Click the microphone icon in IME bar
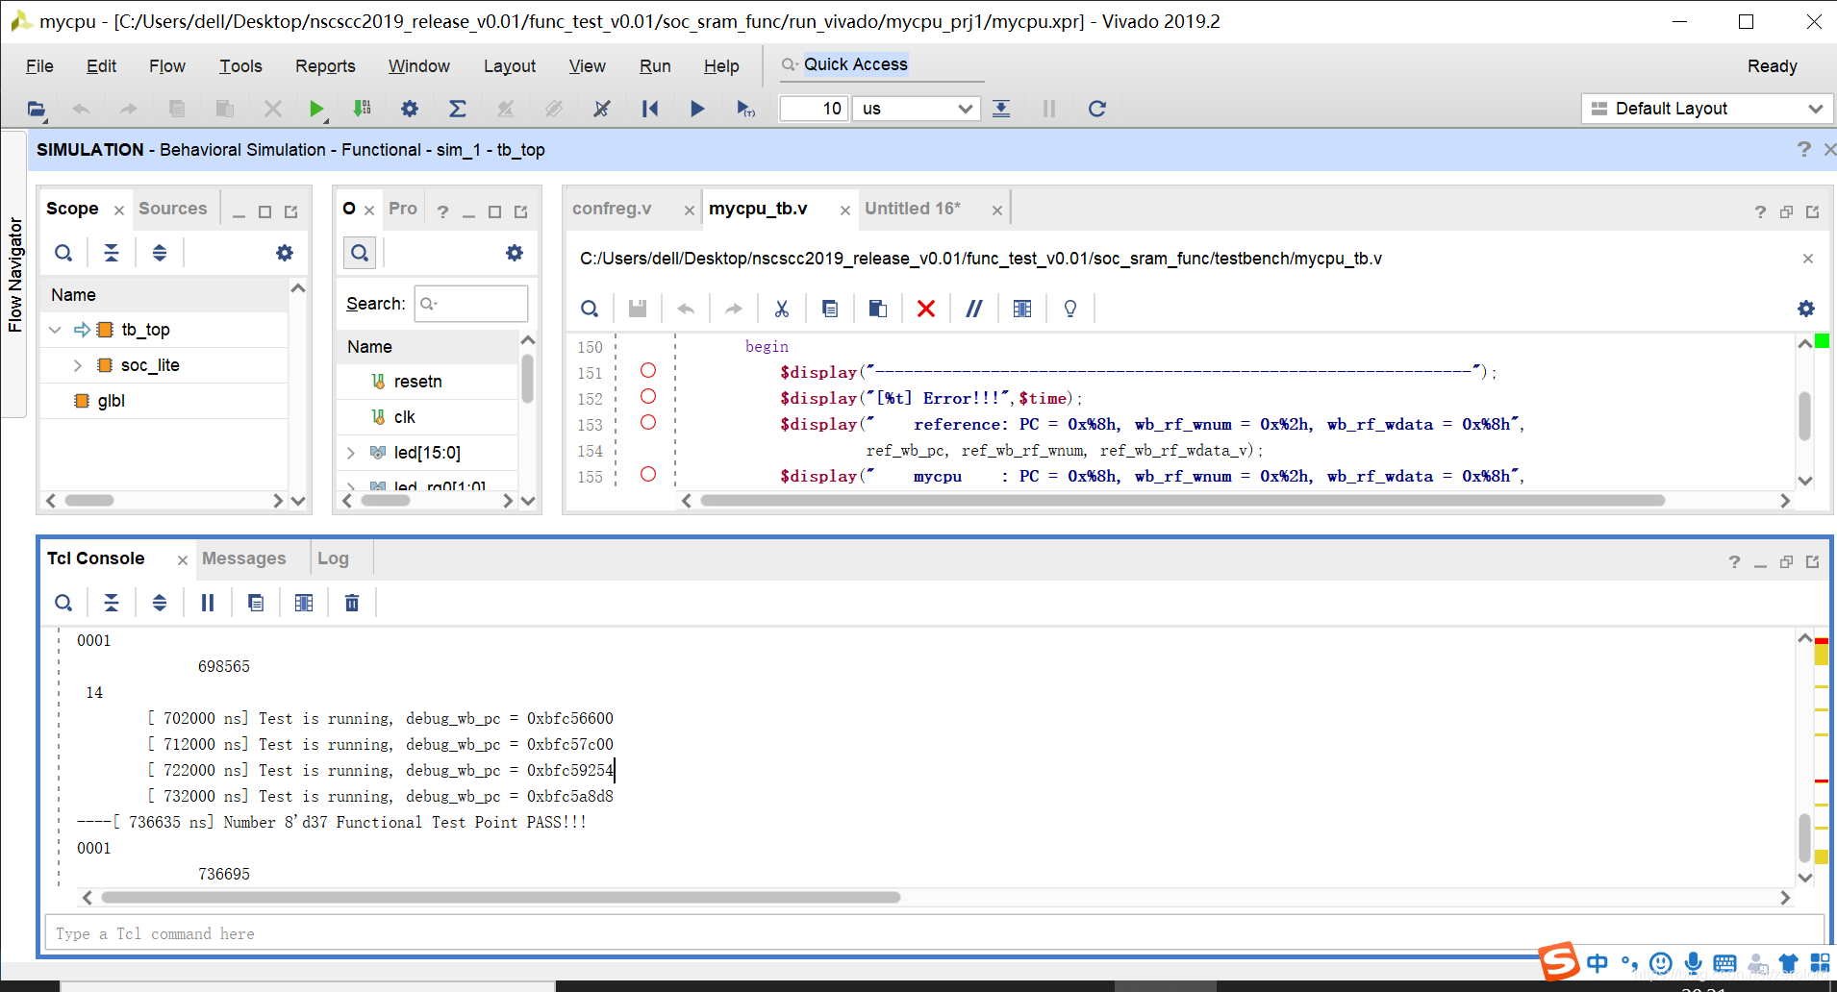 pyautogui.click(x=1693, y=962)
